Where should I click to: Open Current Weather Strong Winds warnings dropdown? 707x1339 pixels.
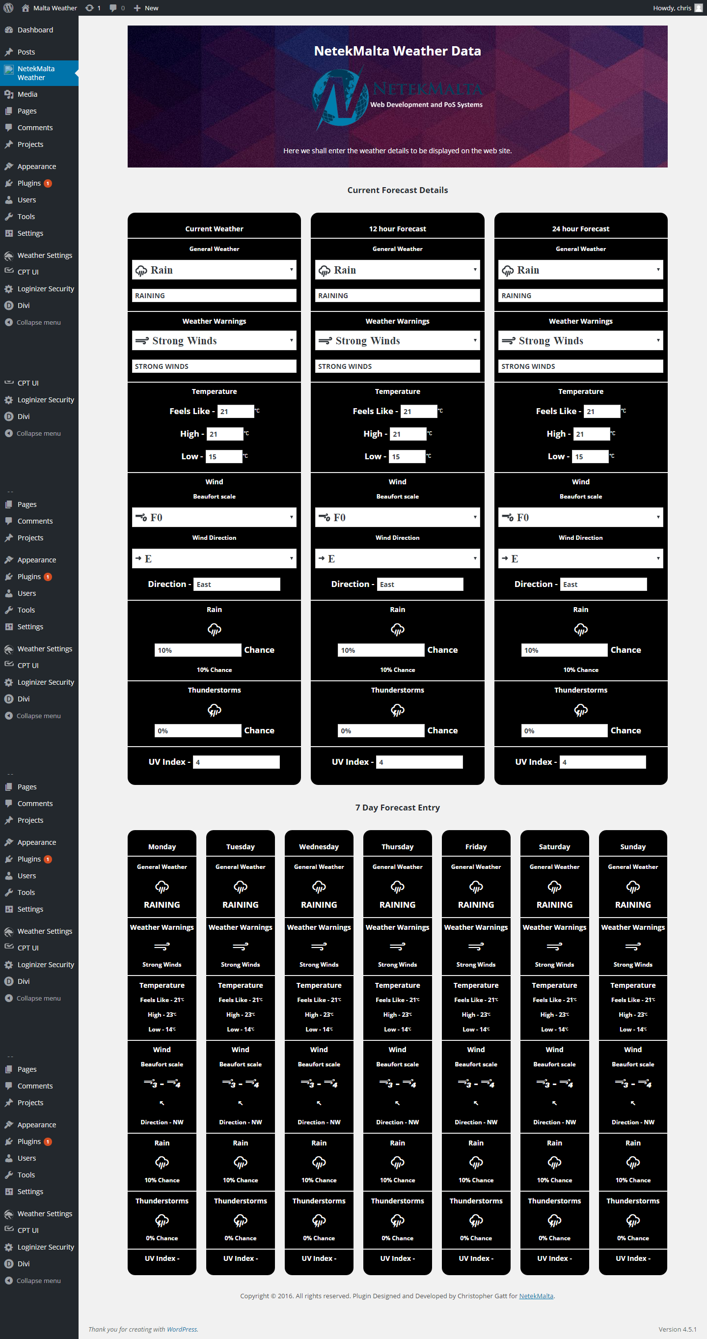click(x=214, y=340)
